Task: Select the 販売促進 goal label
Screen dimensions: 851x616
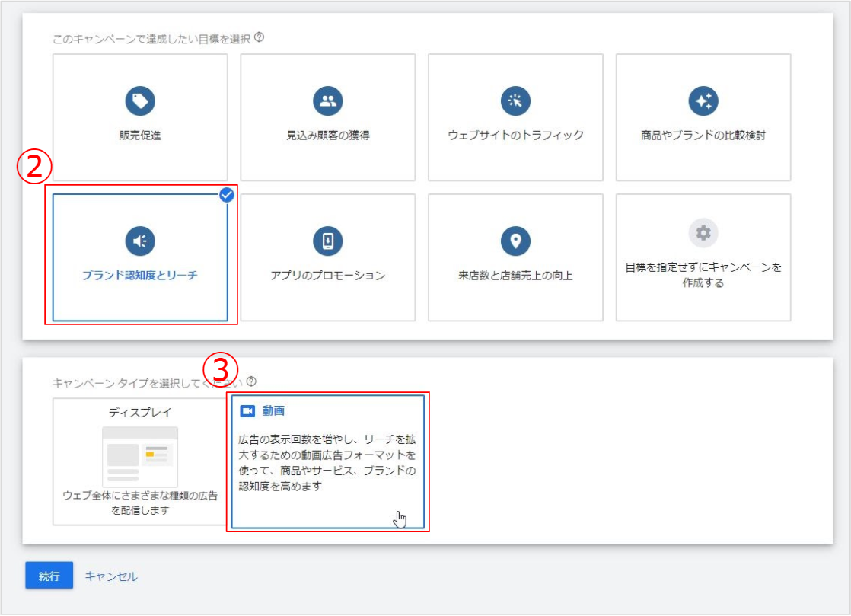Action: click(x=140, y=136)
